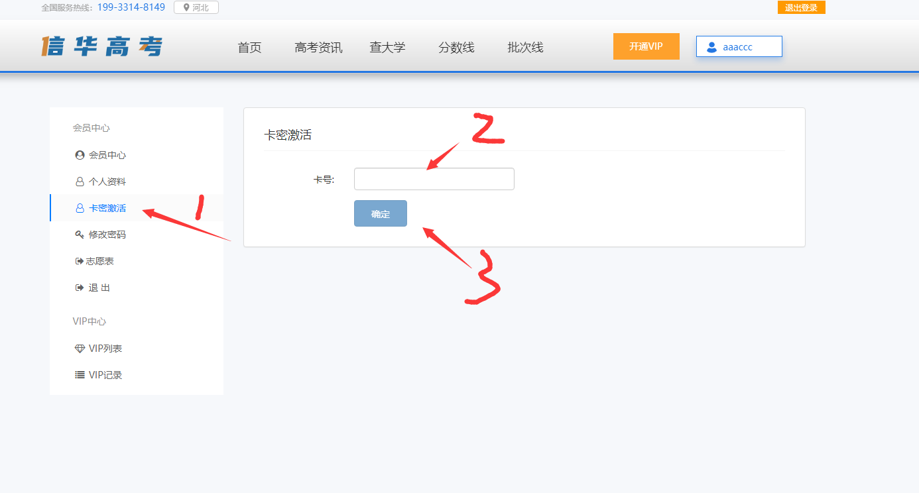Click the 确定 button to submit
The width and height of the screenshot is (919, 493).
point(381,213)
